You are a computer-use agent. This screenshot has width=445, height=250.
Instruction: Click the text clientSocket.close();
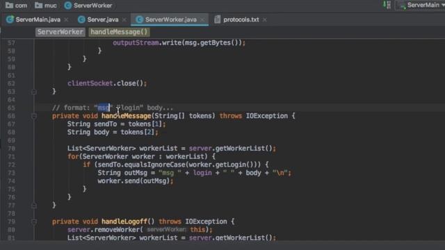tap(107, 83)
